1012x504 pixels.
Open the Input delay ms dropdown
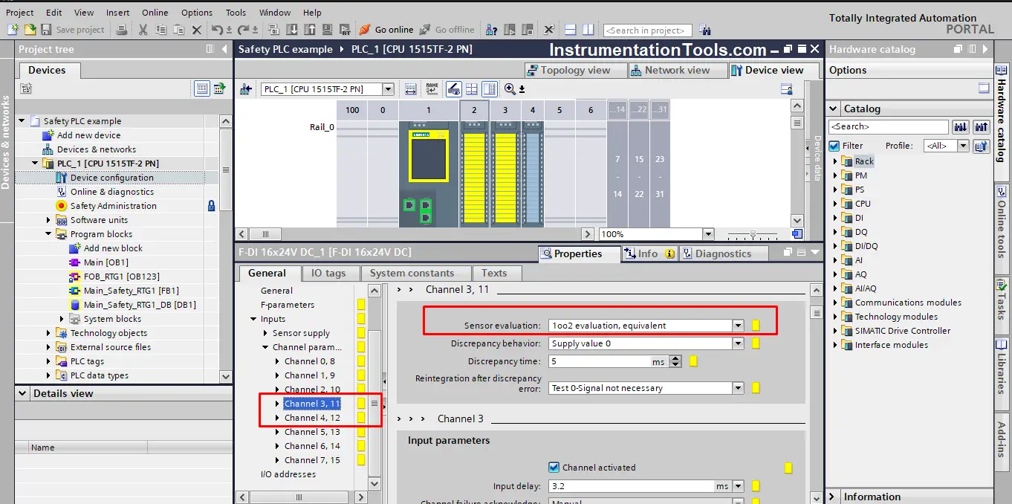(738, 486)
